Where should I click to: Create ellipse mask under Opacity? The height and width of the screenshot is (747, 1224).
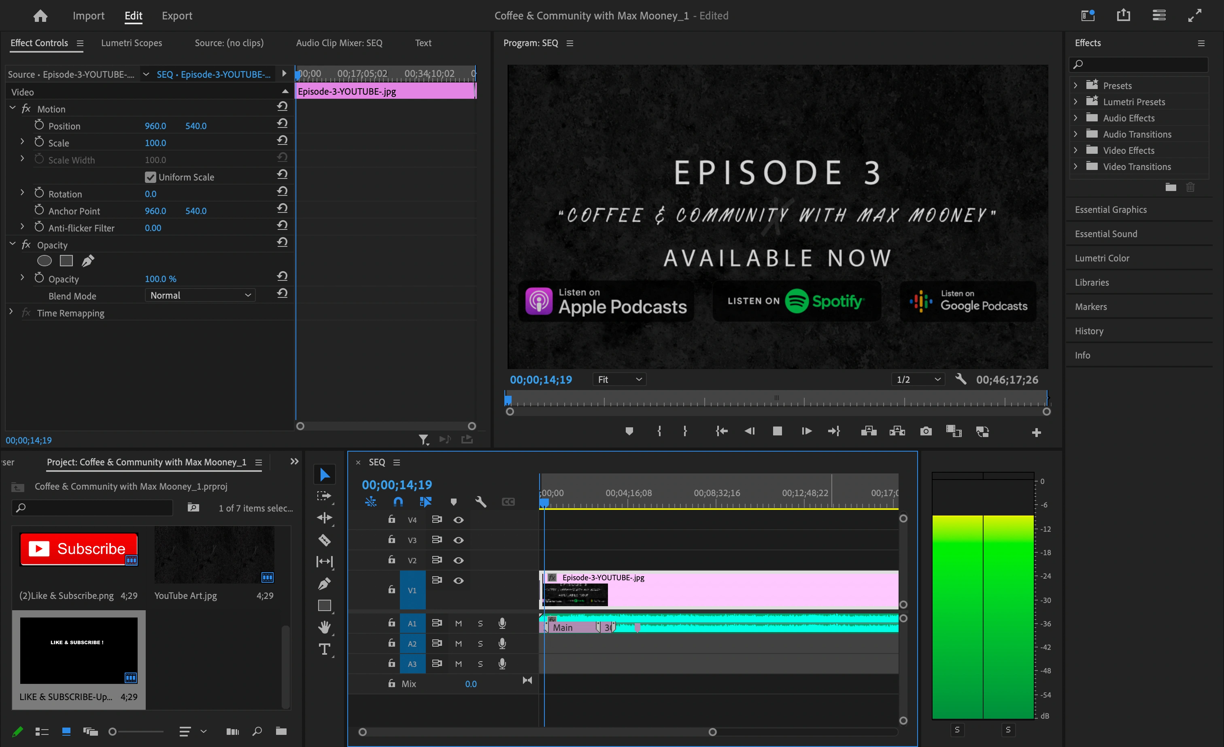44,261
